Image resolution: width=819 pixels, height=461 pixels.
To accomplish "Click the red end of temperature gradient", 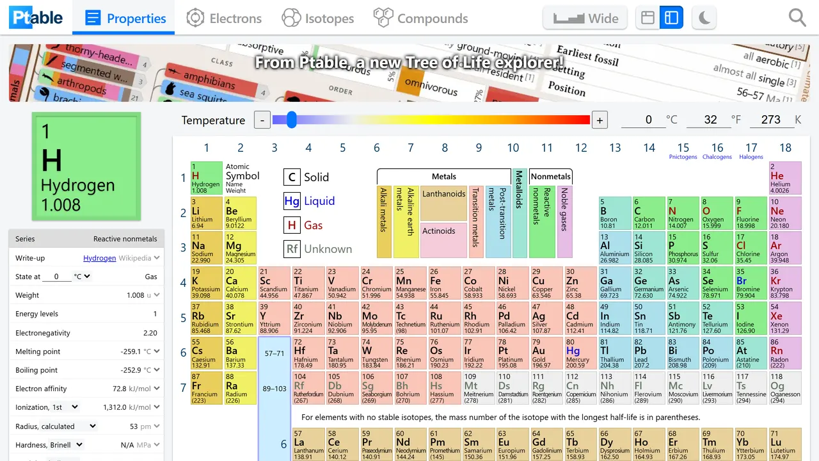I will tap(584, 120).
